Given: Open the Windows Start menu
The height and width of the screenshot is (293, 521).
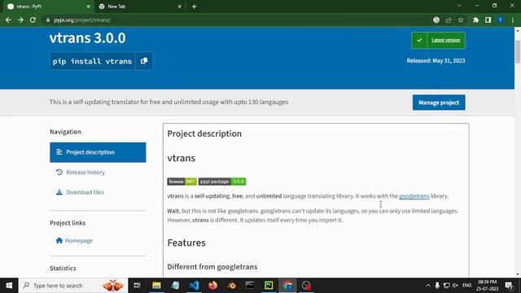Looking at the screenshot, I should [x=9, y=286].
